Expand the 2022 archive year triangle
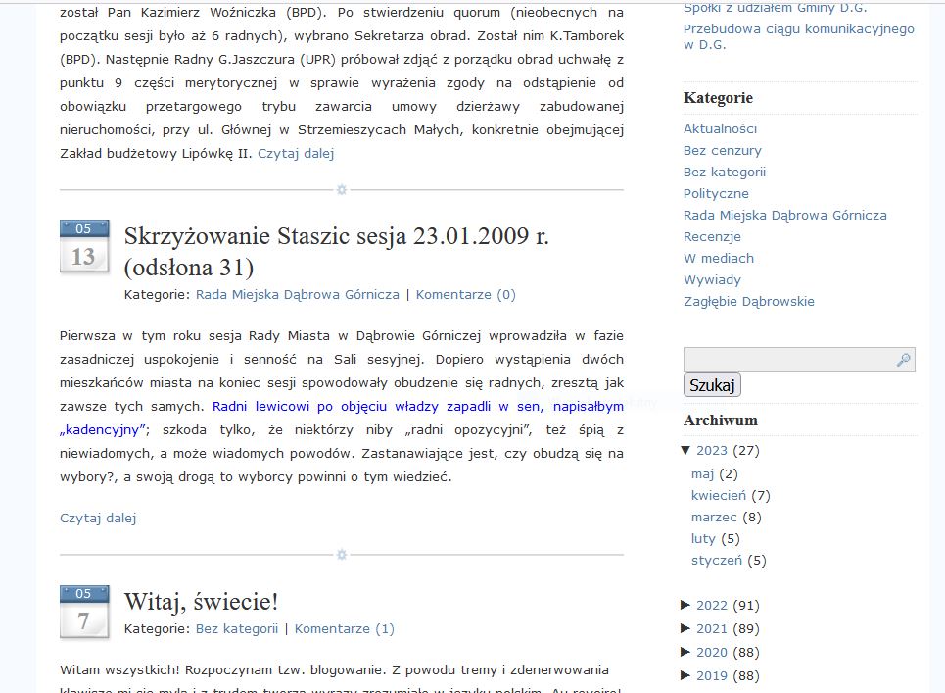The image size is (945, 693). pyautogui.click(x=685, y=605)
